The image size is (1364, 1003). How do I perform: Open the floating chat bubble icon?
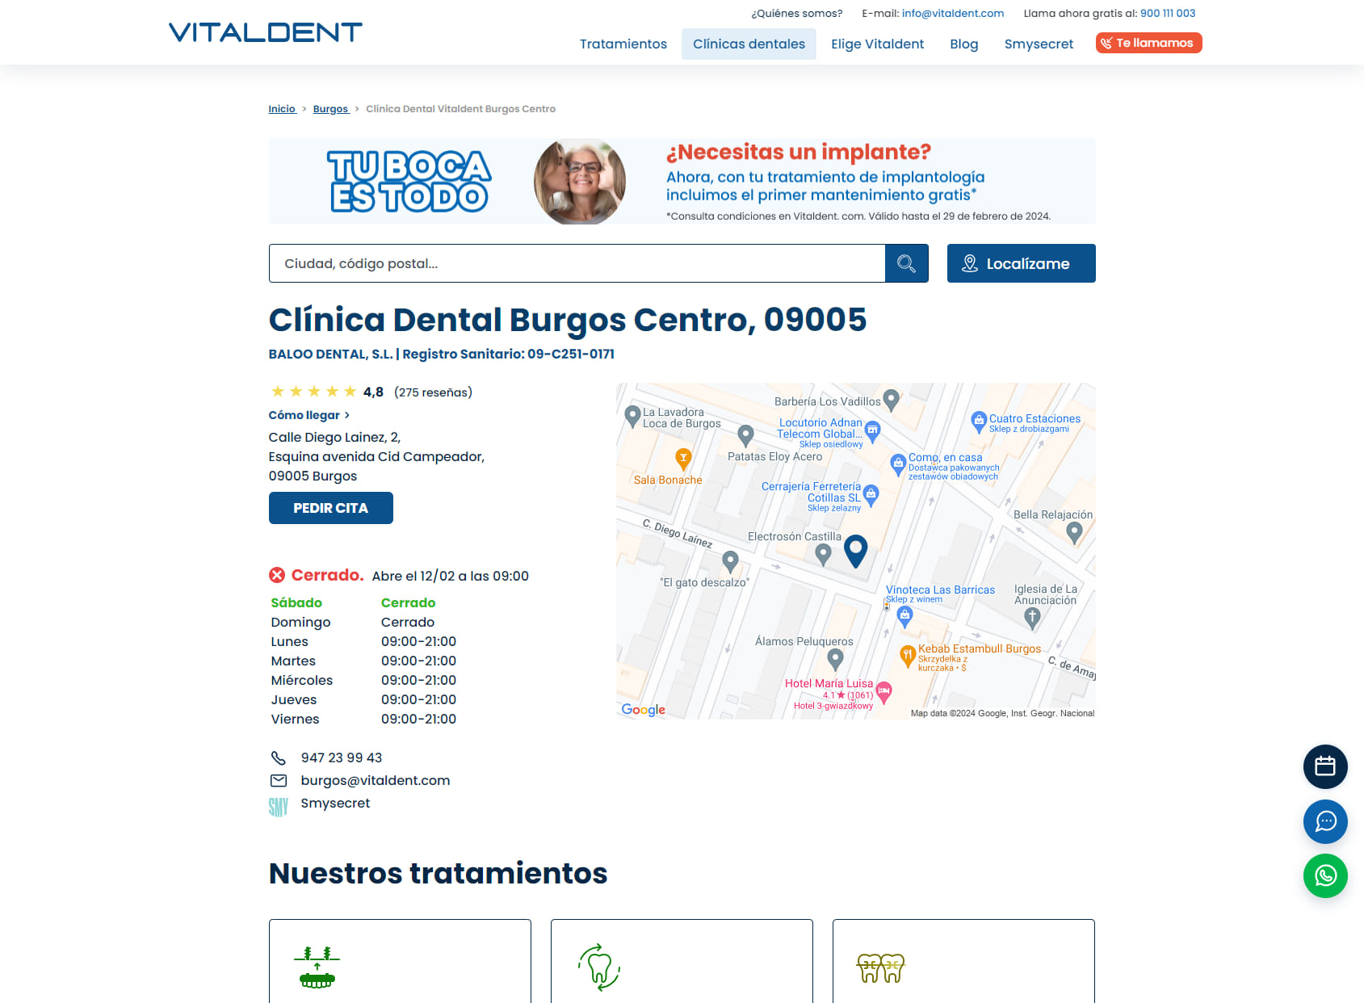point(1325,821)
